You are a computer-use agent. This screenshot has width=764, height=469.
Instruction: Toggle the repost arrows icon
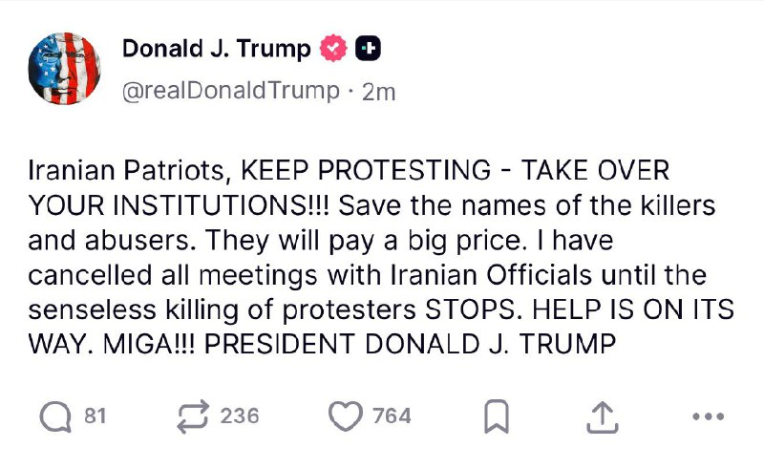click(x=194, y=416)
